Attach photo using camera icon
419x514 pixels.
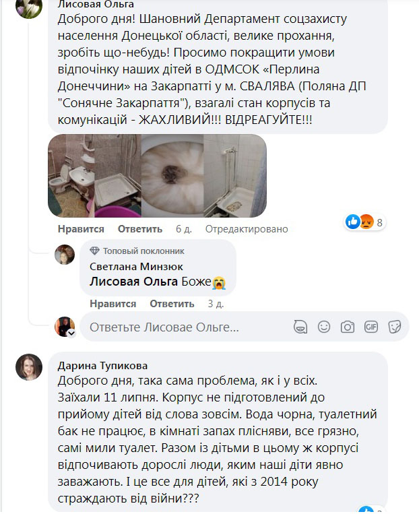(348, 327)
